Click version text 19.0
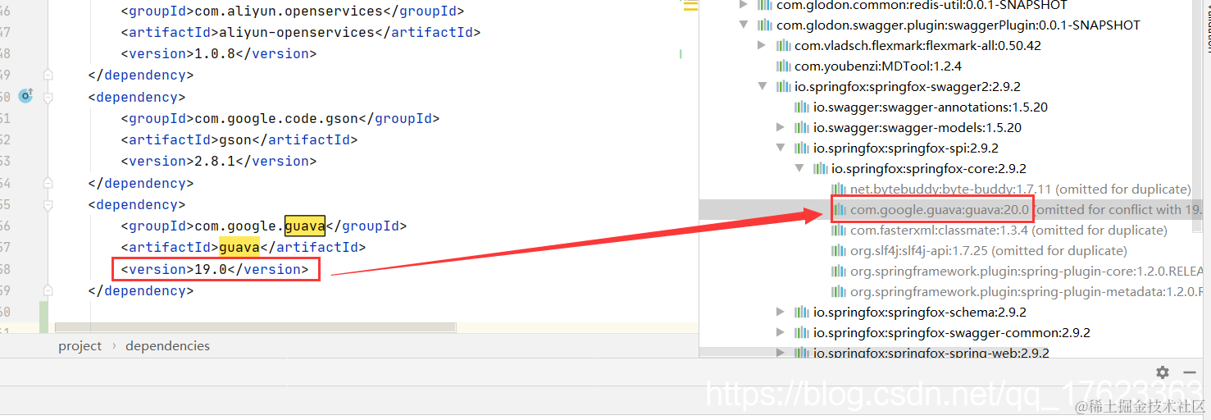 coord(211,269)
